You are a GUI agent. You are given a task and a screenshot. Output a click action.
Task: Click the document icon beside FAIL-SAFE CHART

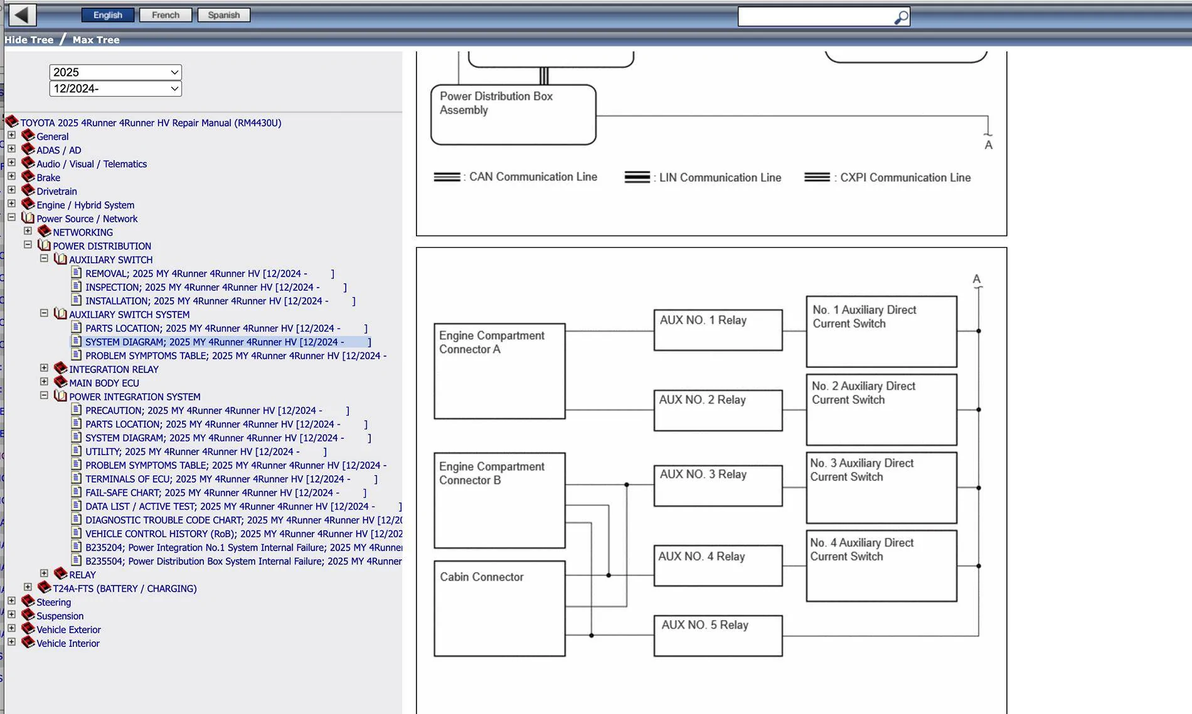click(x=77, y=492)
